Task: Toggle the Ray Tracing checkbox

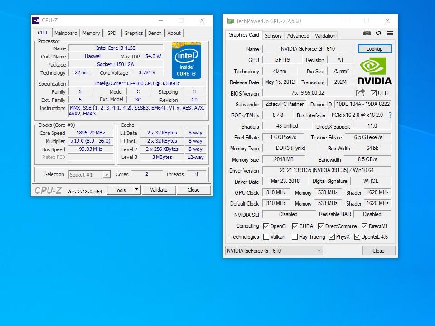Action: [295, 237]
